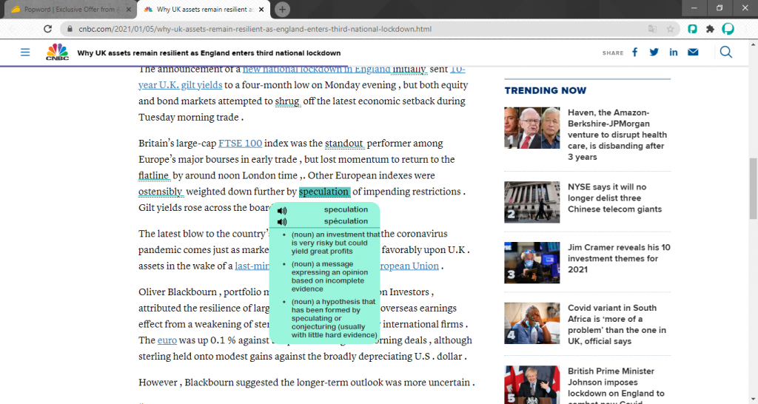View site lock information
Image resolution: width=758 pixels, height=404 pixels.
click(x=70, y=29)
